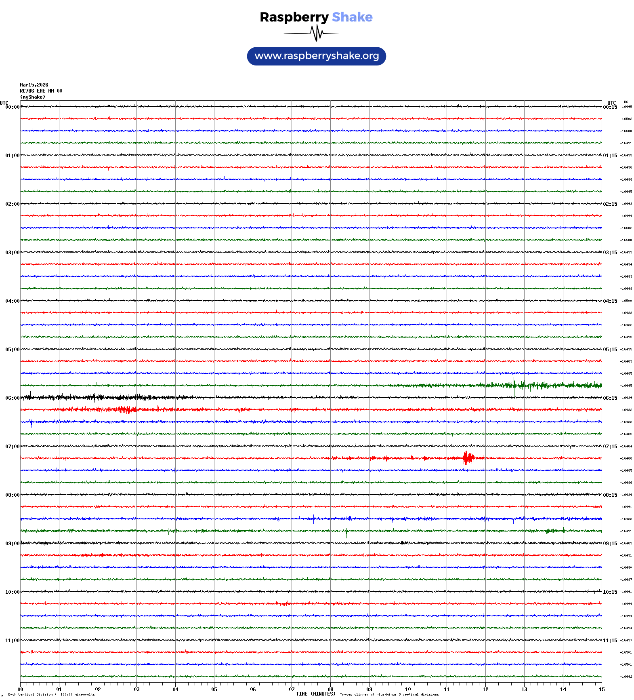
Task: Click the Raspberry Shake logo text
Action: (x=316, y=17)
